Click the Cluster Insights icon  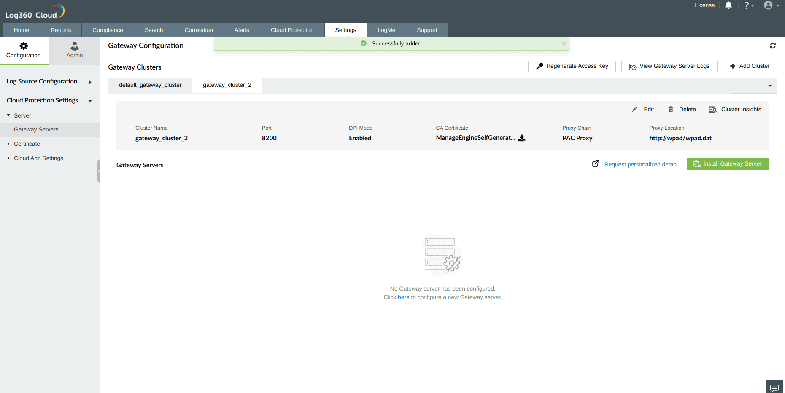[x=713, y=110]
